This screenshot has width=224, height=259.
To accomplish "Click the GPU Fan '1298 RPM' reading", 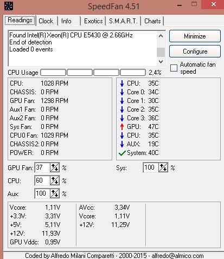I will click(54, 101).
